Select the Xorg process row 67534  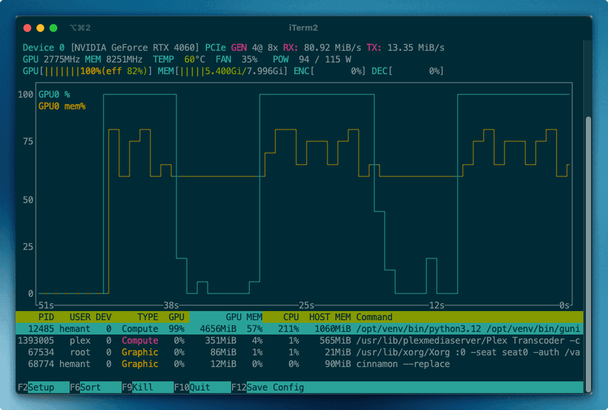(299, 352)
